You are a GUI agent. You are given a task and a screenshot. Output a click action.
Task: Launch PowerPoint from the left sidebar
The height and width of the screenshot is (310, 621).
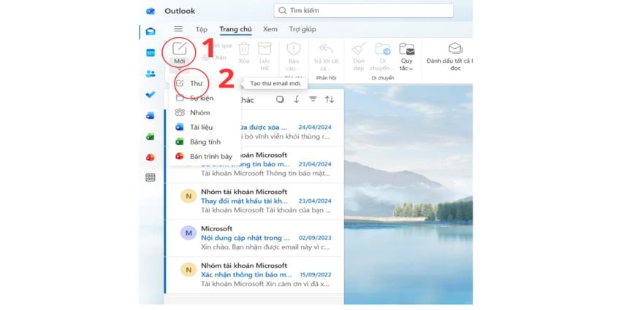(150, 157)
